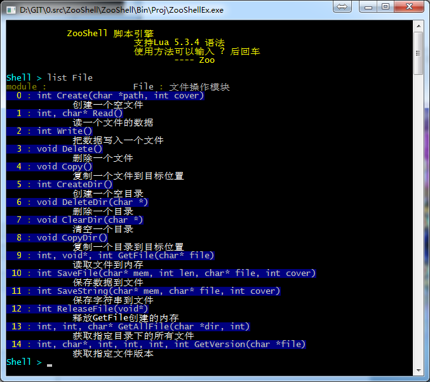430x382 pixels.
Task: Click the '获取指定文件版本' description
Action: pyautogui.click(x=113, y=353)
